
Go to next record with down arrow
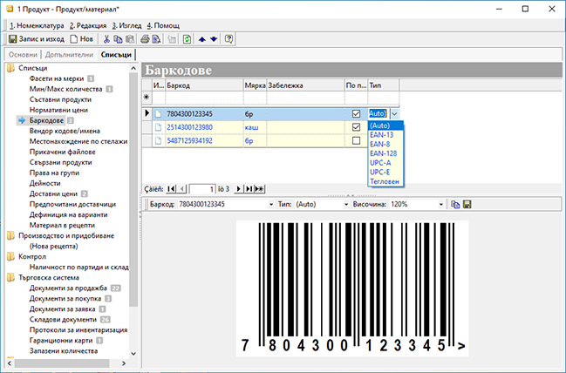pos(214,39)
